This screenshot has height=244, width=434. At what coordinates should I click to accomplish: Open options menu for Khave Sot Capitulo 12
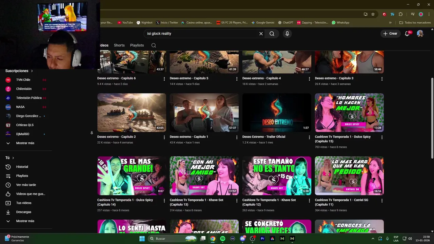click(310, 201)
